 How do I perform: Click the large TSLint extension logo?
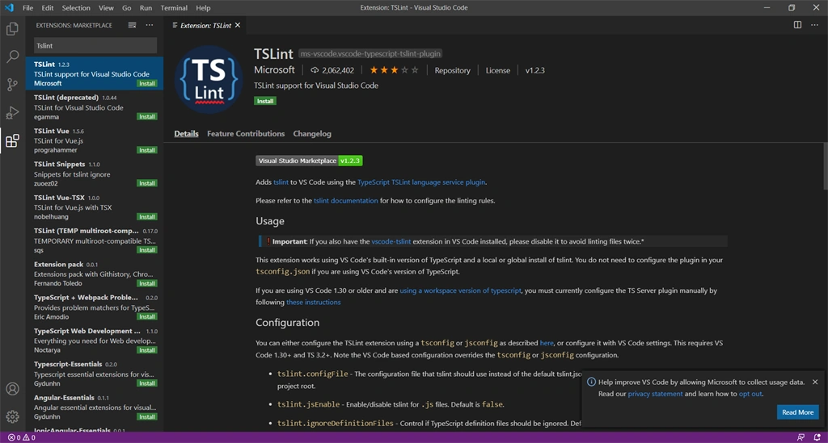tap(209, 80)
